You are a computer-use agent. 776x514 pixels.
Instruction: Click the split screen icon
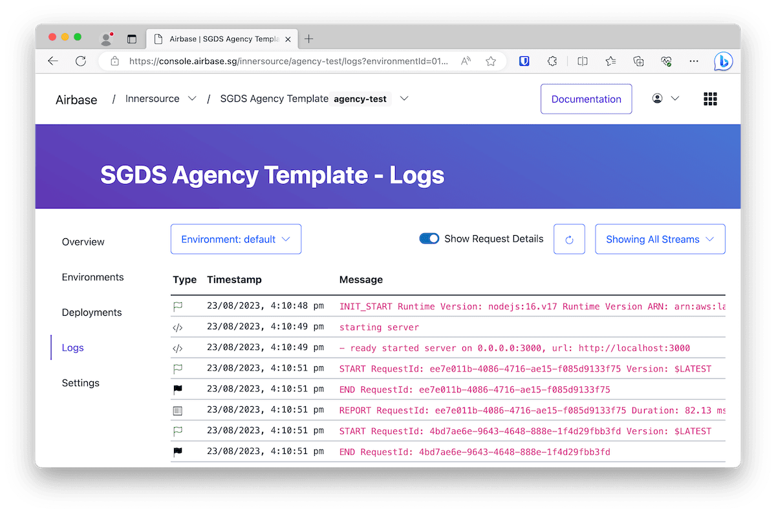(583, 61)
